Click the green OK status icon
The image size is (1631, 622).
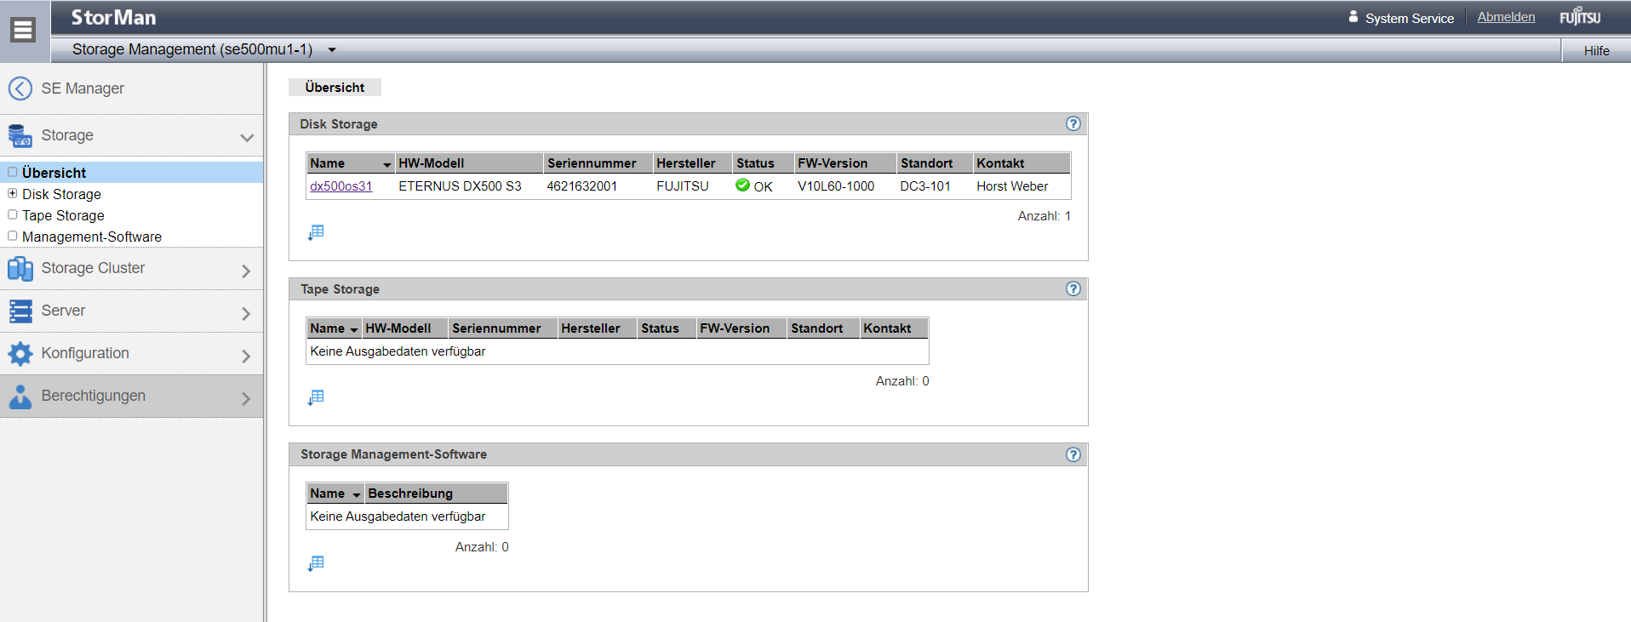[742, 185]
